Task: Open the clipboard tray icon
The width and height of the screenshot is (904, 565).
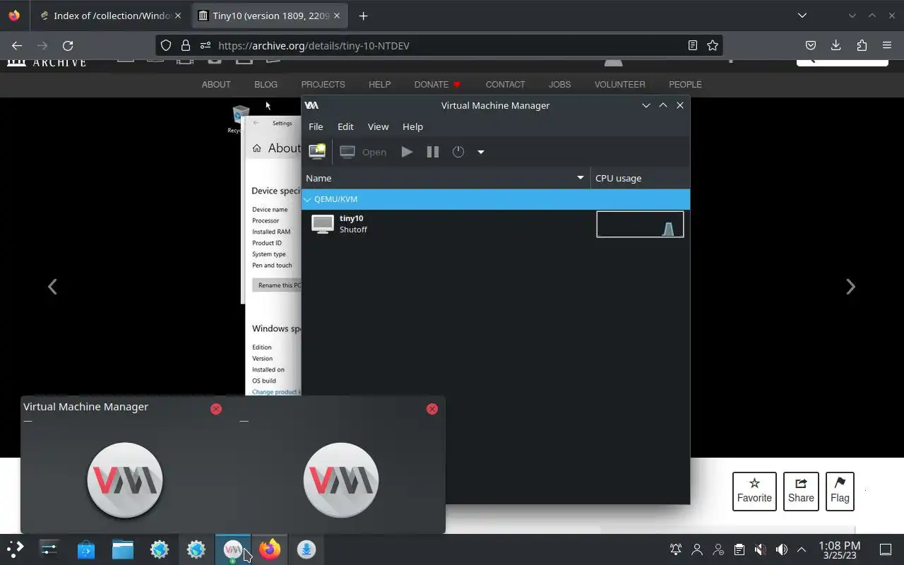Action: [739, 549]
